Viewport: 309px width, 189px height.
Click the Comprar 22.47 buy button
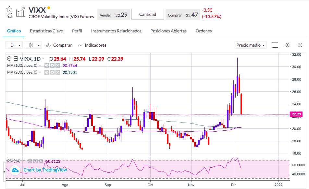[183, 14]
